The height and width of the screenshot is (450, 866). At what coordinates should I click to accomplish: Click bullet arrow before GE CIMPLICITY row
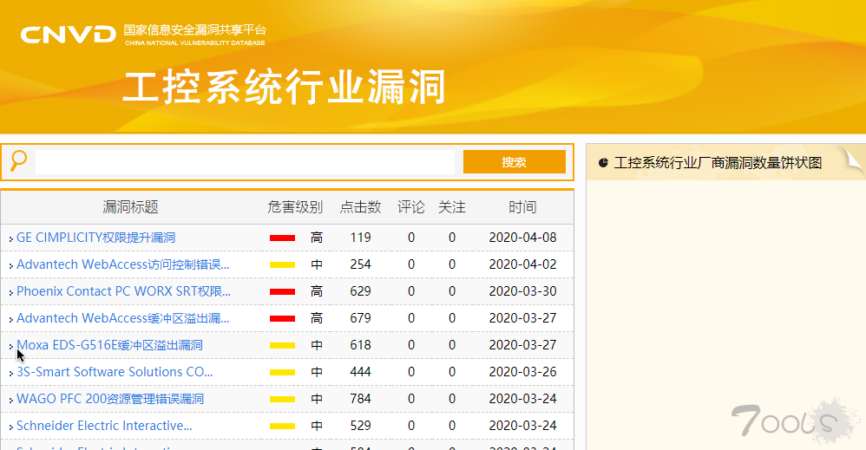11,238
